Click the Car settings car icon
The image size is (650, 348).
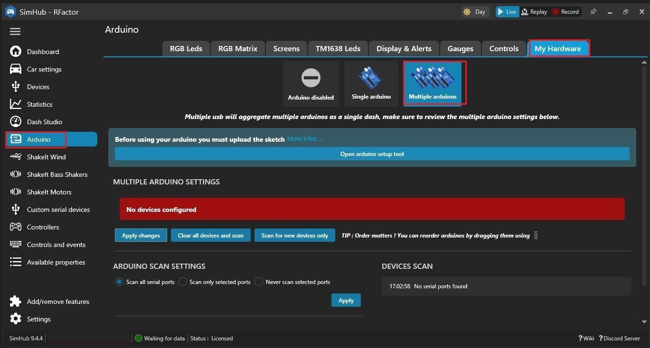(16, 69)
